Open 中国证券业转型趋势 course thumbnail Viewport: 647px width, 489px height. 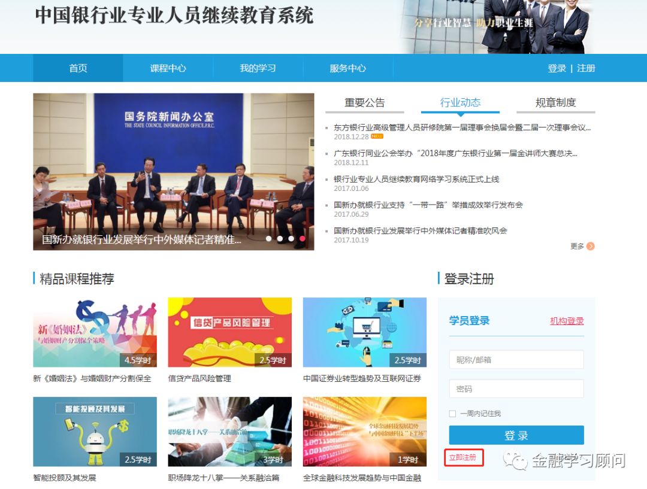(365, 332)
